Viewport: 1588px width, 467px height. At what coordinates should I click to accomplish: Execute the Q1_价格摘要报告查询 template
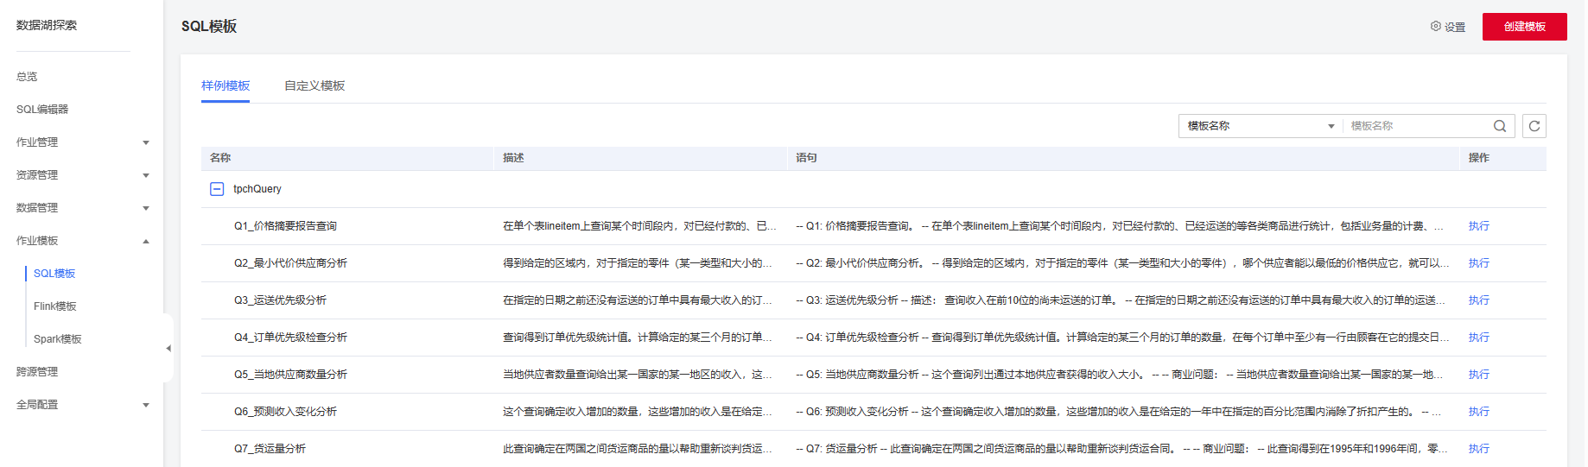click(x=1478, y=226)
